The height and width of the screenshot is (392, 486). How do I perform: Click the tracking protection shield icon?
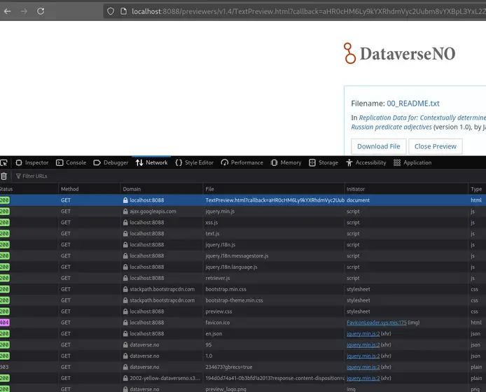pos(111,11)
